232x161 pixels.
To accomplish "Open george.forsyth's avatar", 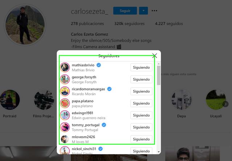I will click(x=65, y=79).
